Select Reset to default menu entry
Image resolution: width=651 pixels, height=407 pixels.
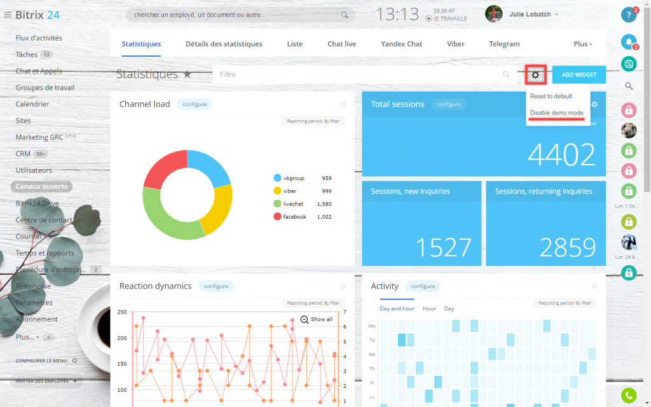pyautogui.click(x=551, y=97)
